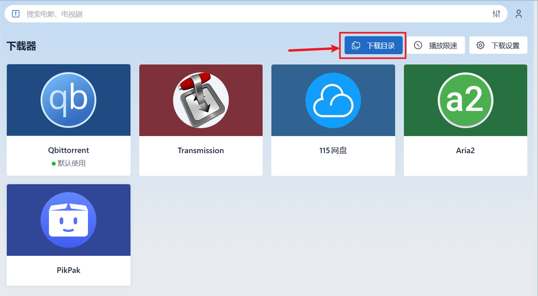Click the search type T icon

pos(16,14)
